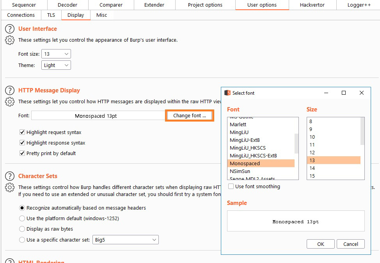Select Marlett in font list
Screen dimensions: 380x263
261,124
